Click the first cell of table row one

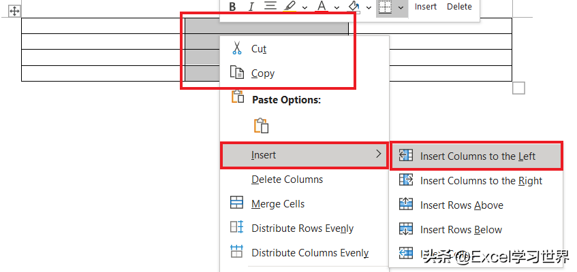tap(103, 26)
